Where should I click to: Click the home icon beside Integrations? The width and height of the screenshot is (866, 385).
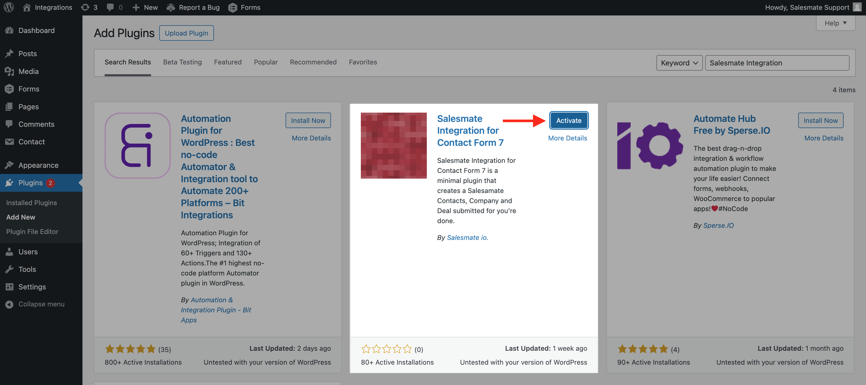[27, 7]
